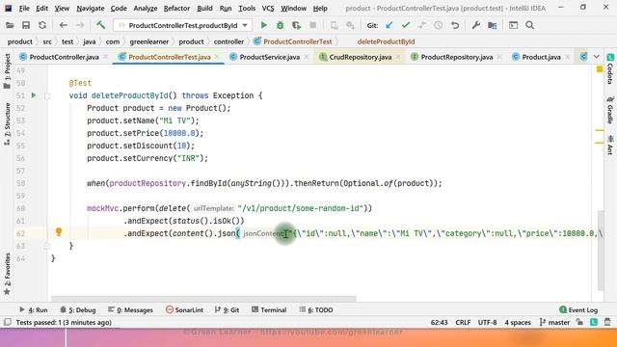
Task: Click the yellow intention light bulb
Action: click(x=59, y=232)
